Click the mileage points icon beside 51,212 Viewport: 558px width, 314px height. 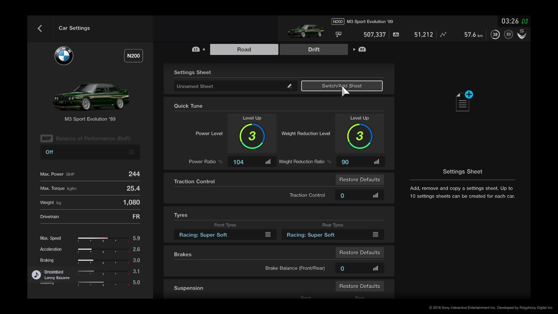coord(396,34)
